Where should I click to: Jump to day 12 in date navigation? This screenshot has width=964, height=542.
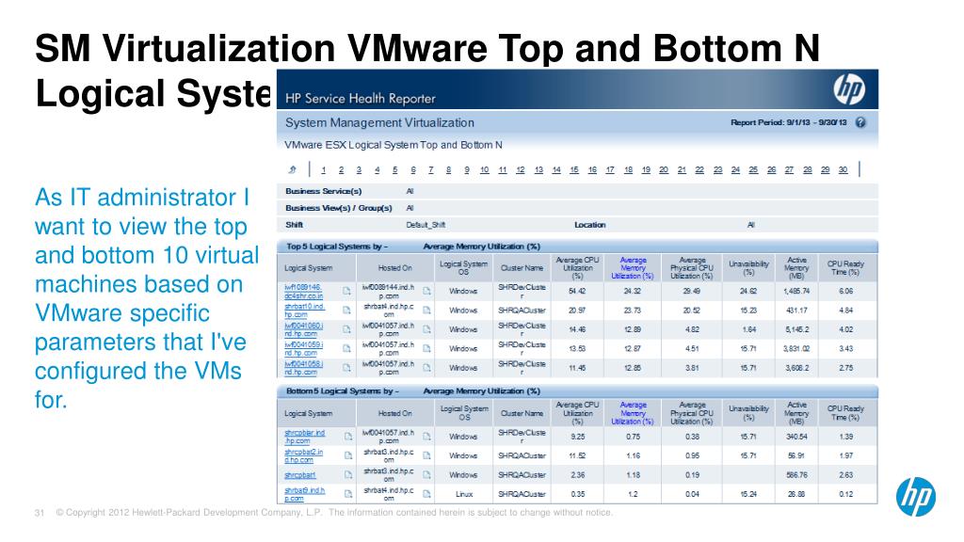(520, 170)
